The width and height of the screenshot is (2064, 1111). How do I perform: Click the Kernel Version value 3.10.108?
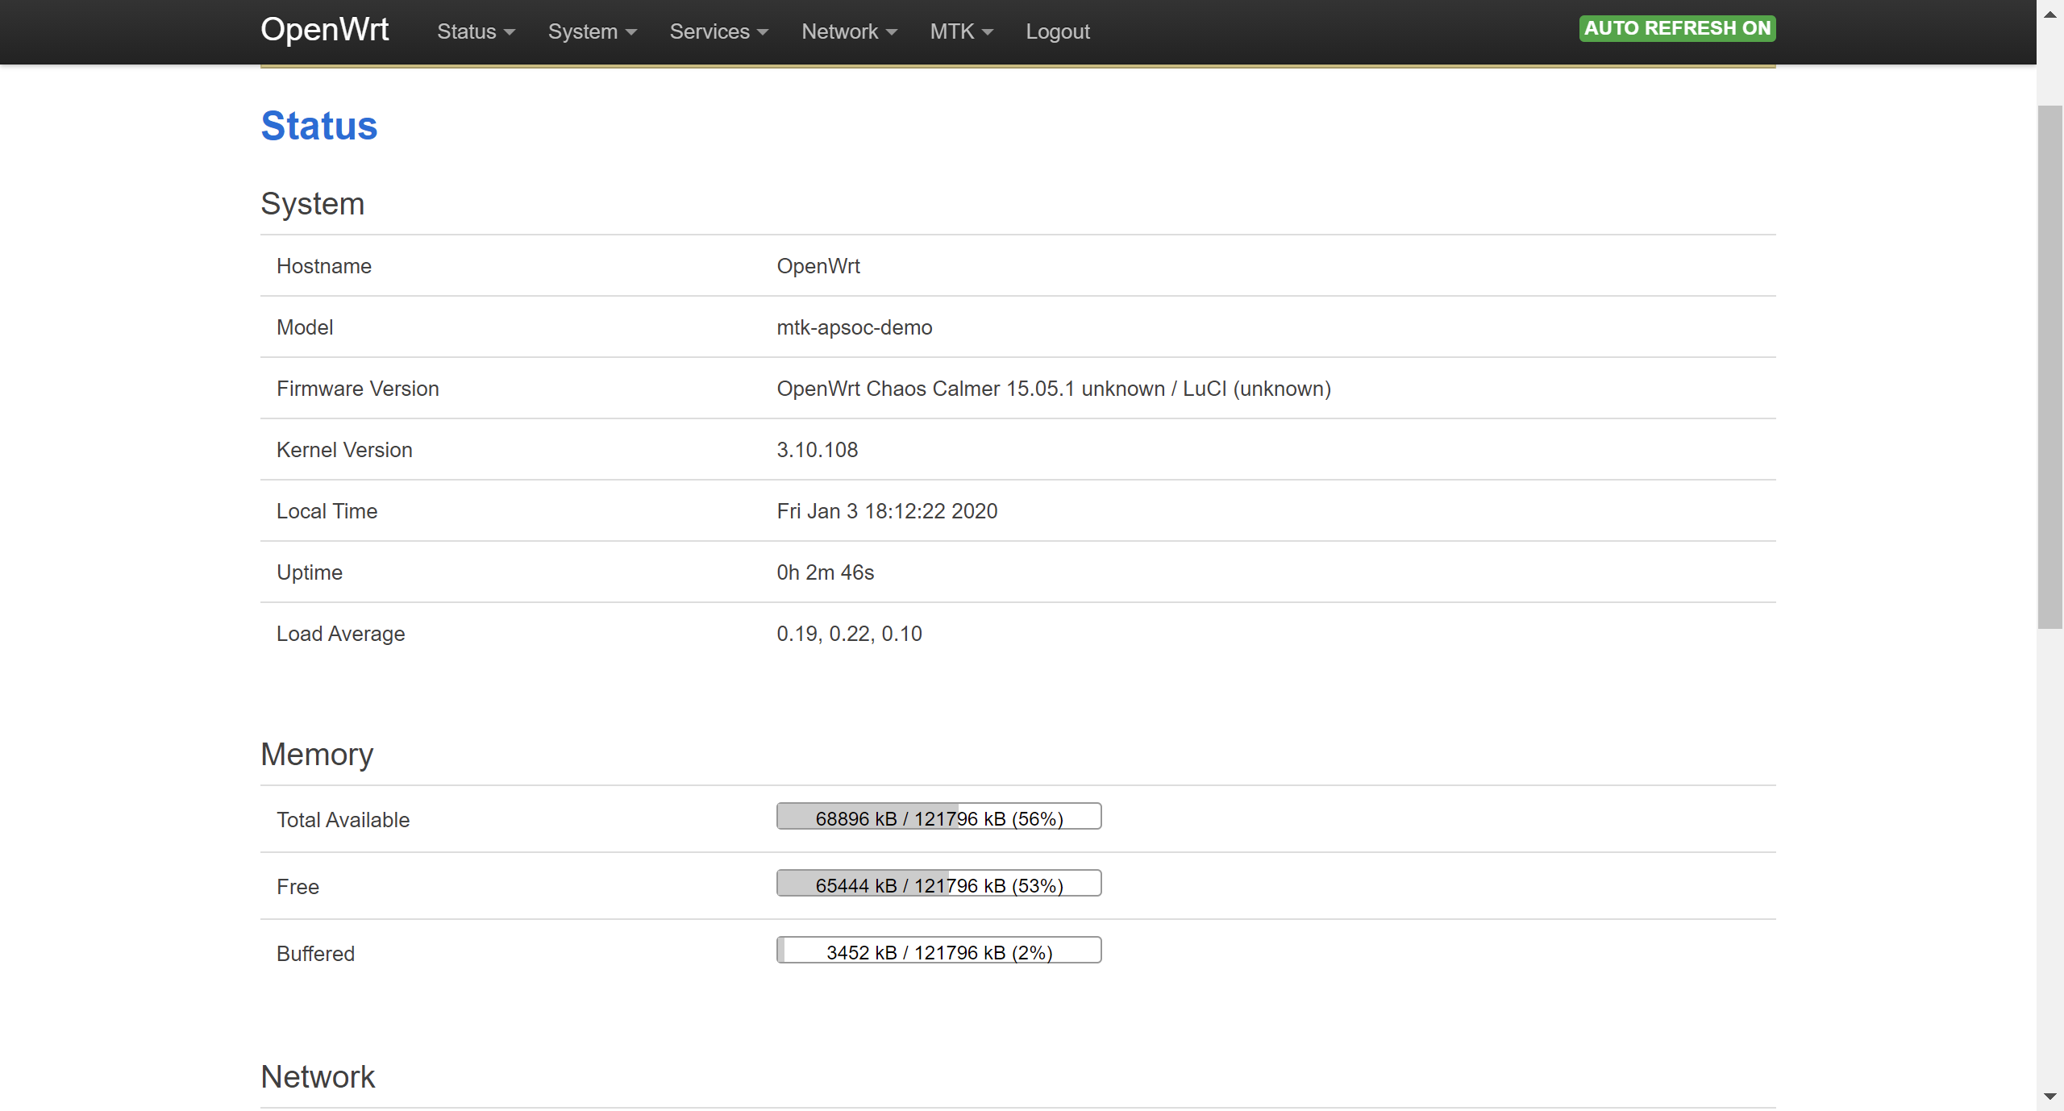click(817, 450)
